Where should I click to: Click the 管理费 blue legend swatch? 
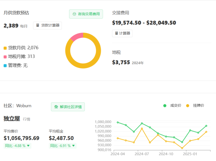(x=5, y=65)
